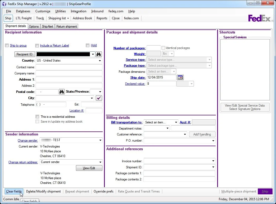Click into the Contact name field

(x=69, y=67)
